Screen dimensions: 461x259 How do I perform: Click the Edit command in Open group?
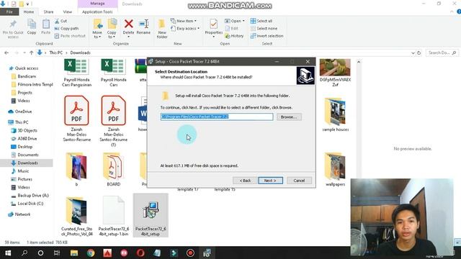coord(232,29)
